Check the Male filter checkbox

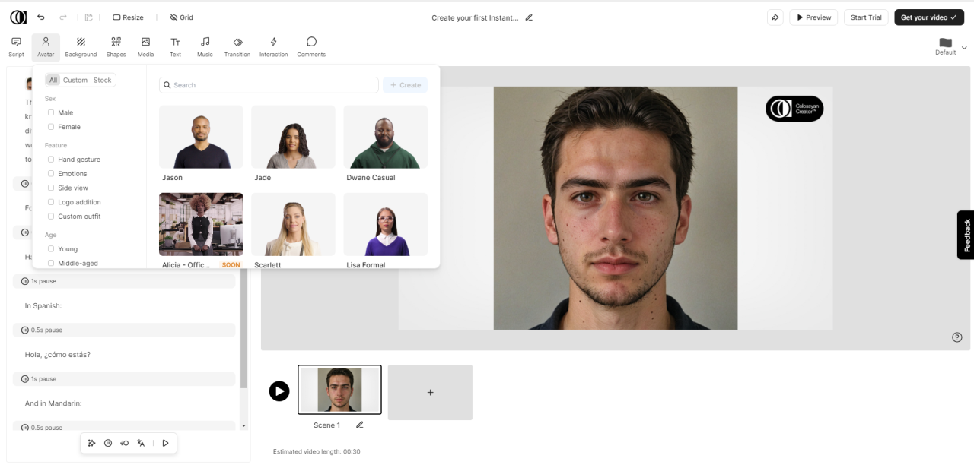[51, 112]
